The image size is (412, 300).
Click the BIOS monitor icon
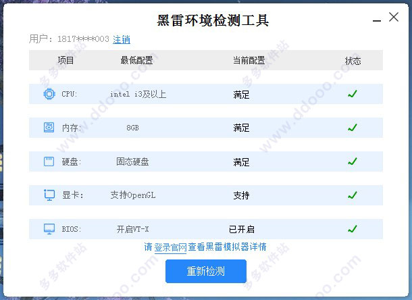pyautogui.click(x=49, y=229)
